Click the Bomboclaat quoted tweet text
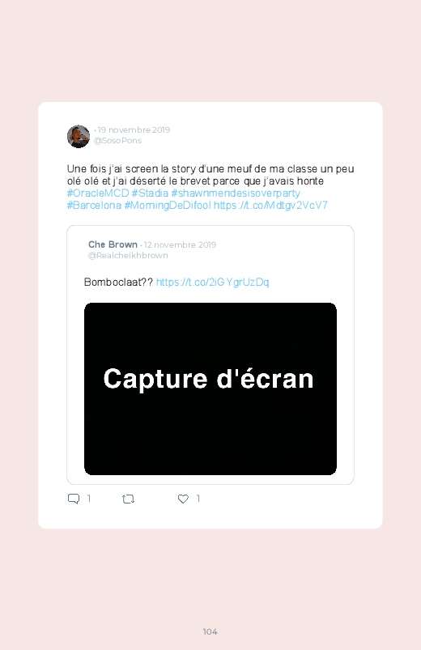The image size is (421, 650). tap(118, 283)
